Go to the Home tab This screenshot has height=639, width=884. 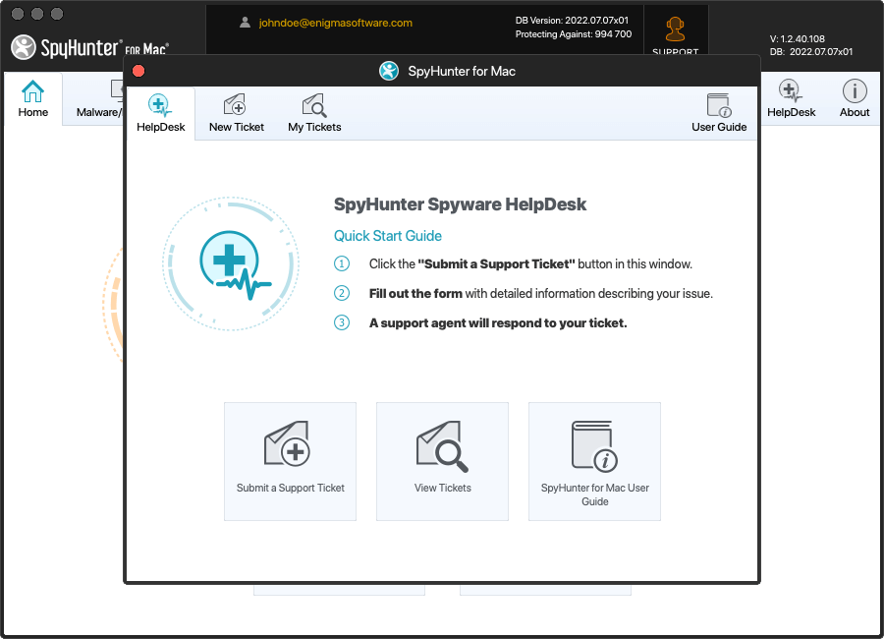[32, 98]
